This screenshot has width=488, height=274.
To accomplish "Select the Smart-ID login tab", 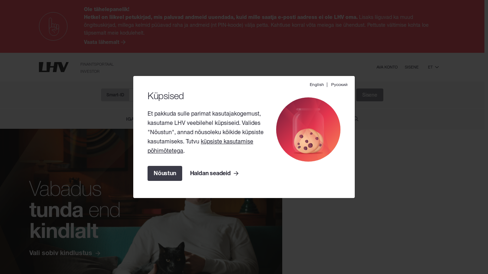I will [x=115, y=95].
